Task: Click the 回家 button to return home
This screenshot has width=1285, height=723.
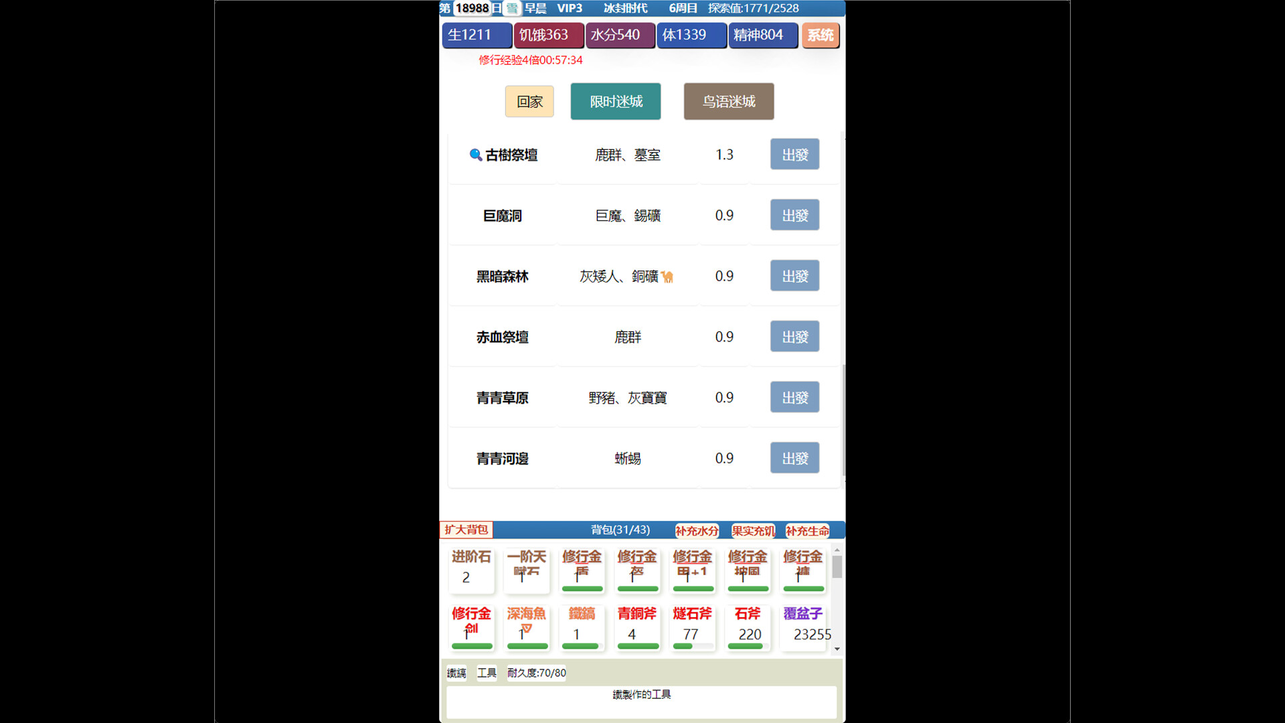Action: [529, 101]
